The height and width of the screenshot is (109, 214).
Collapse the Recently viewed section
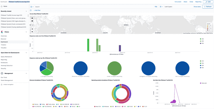[x=26, y=11]
